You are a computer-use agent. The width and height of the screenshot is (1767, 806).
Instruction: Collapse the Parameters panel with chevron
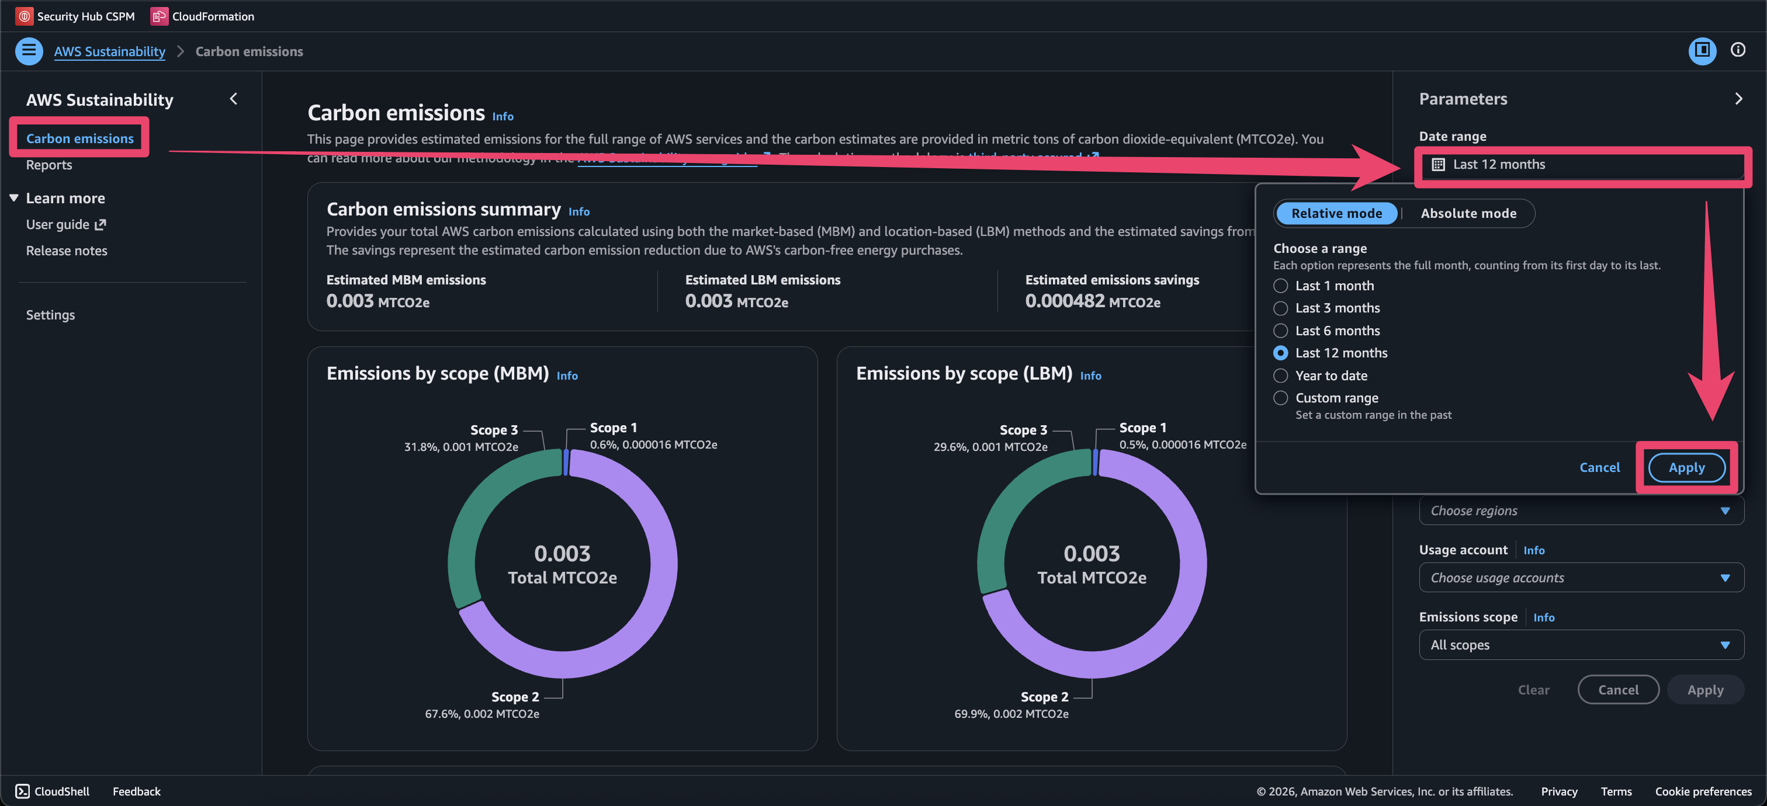click(x=1738, y=99)
